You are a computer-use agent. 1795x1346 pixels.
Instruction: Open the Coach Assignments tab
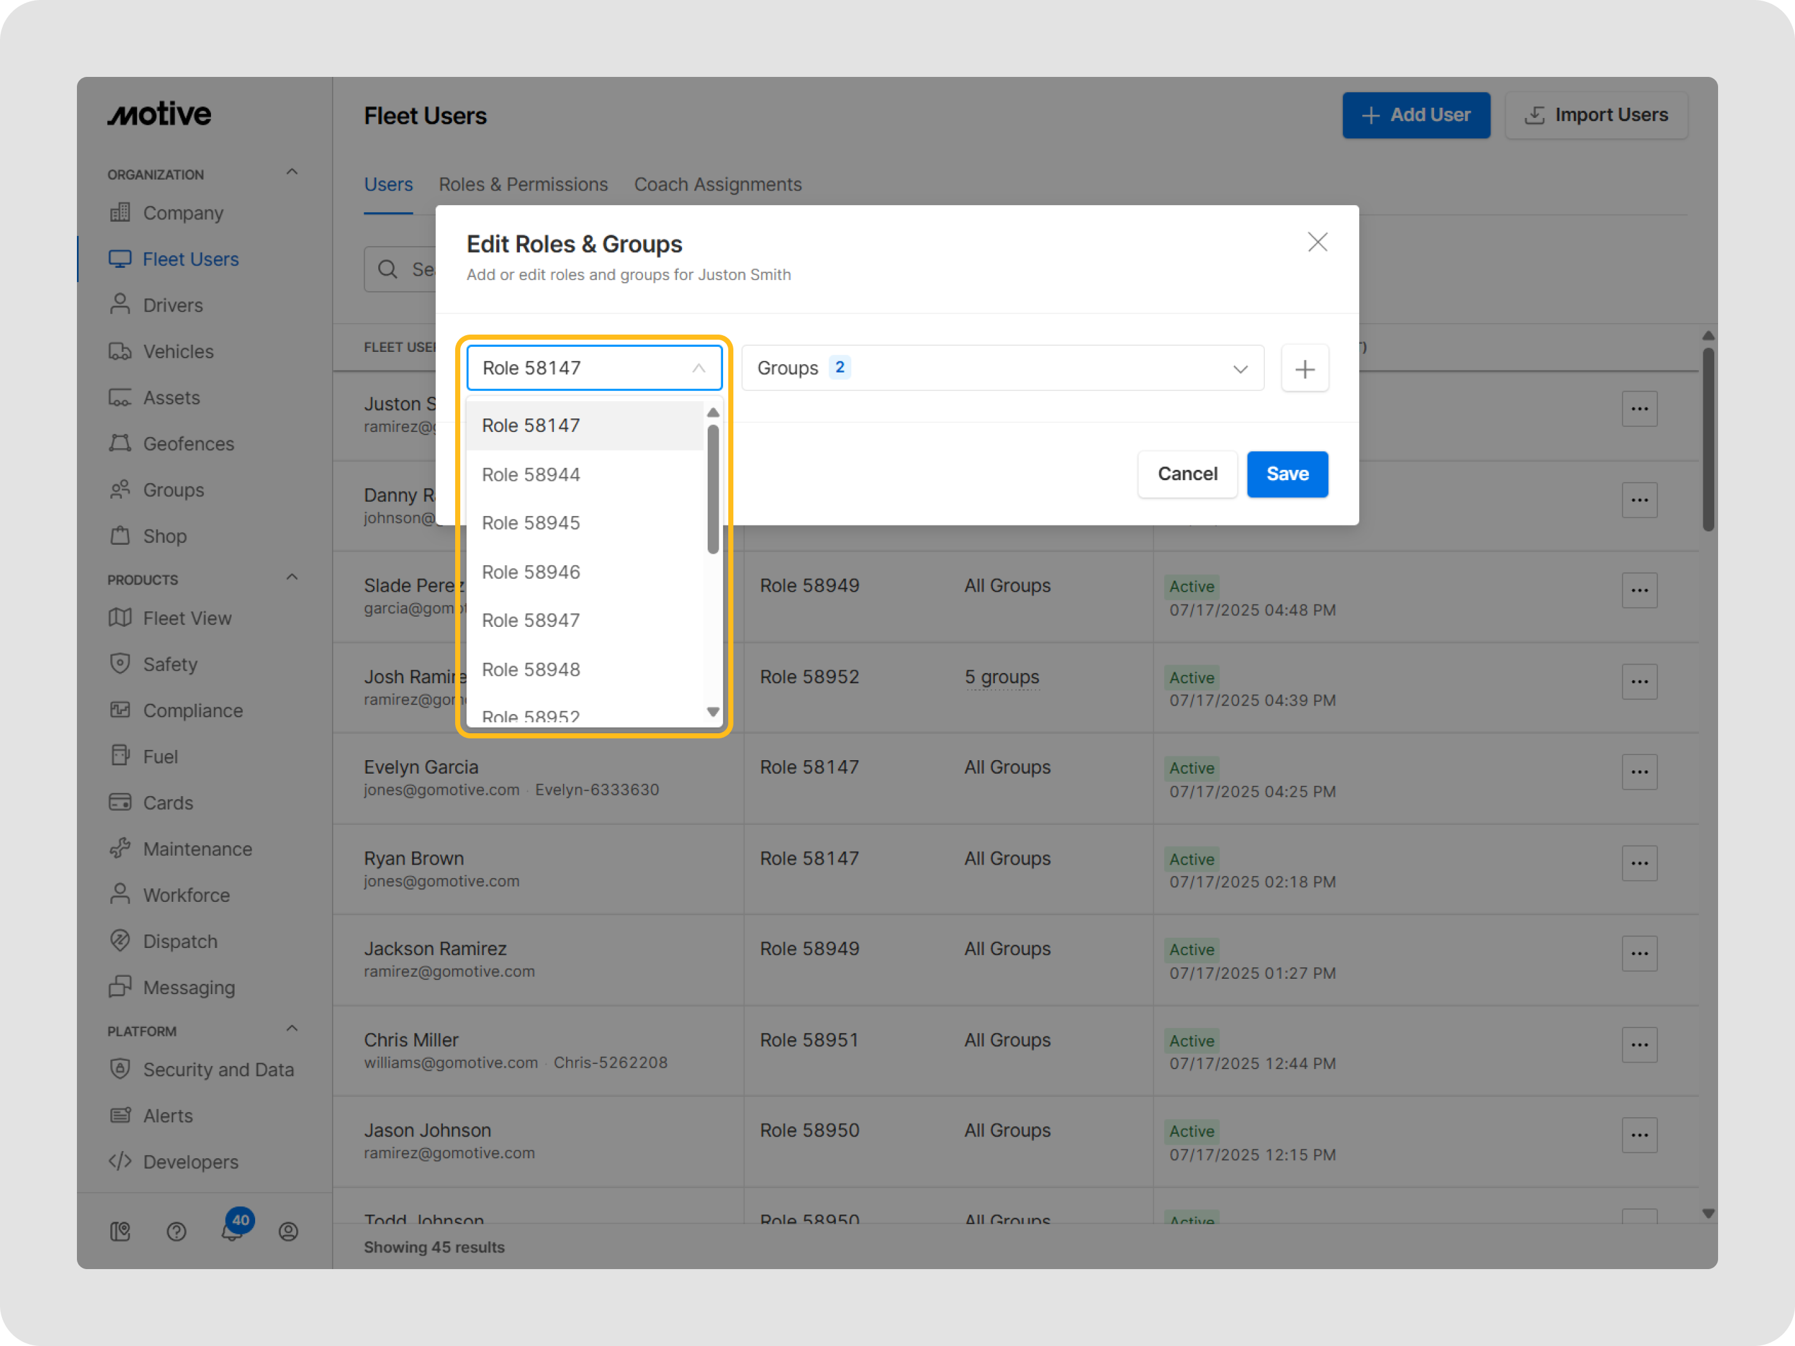[717, 184]
